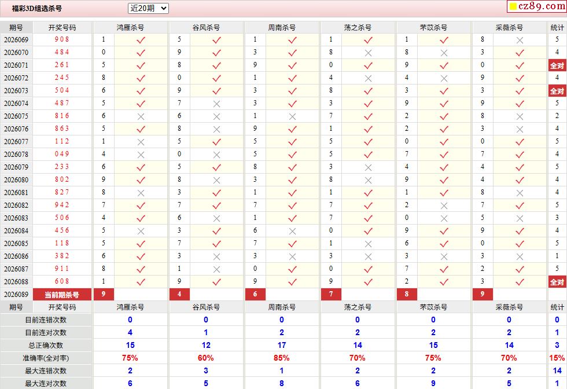Click 鸿雁 check mark in row 2026069
Viewport: 567px width, 389px height.
[x=141, y=40]
